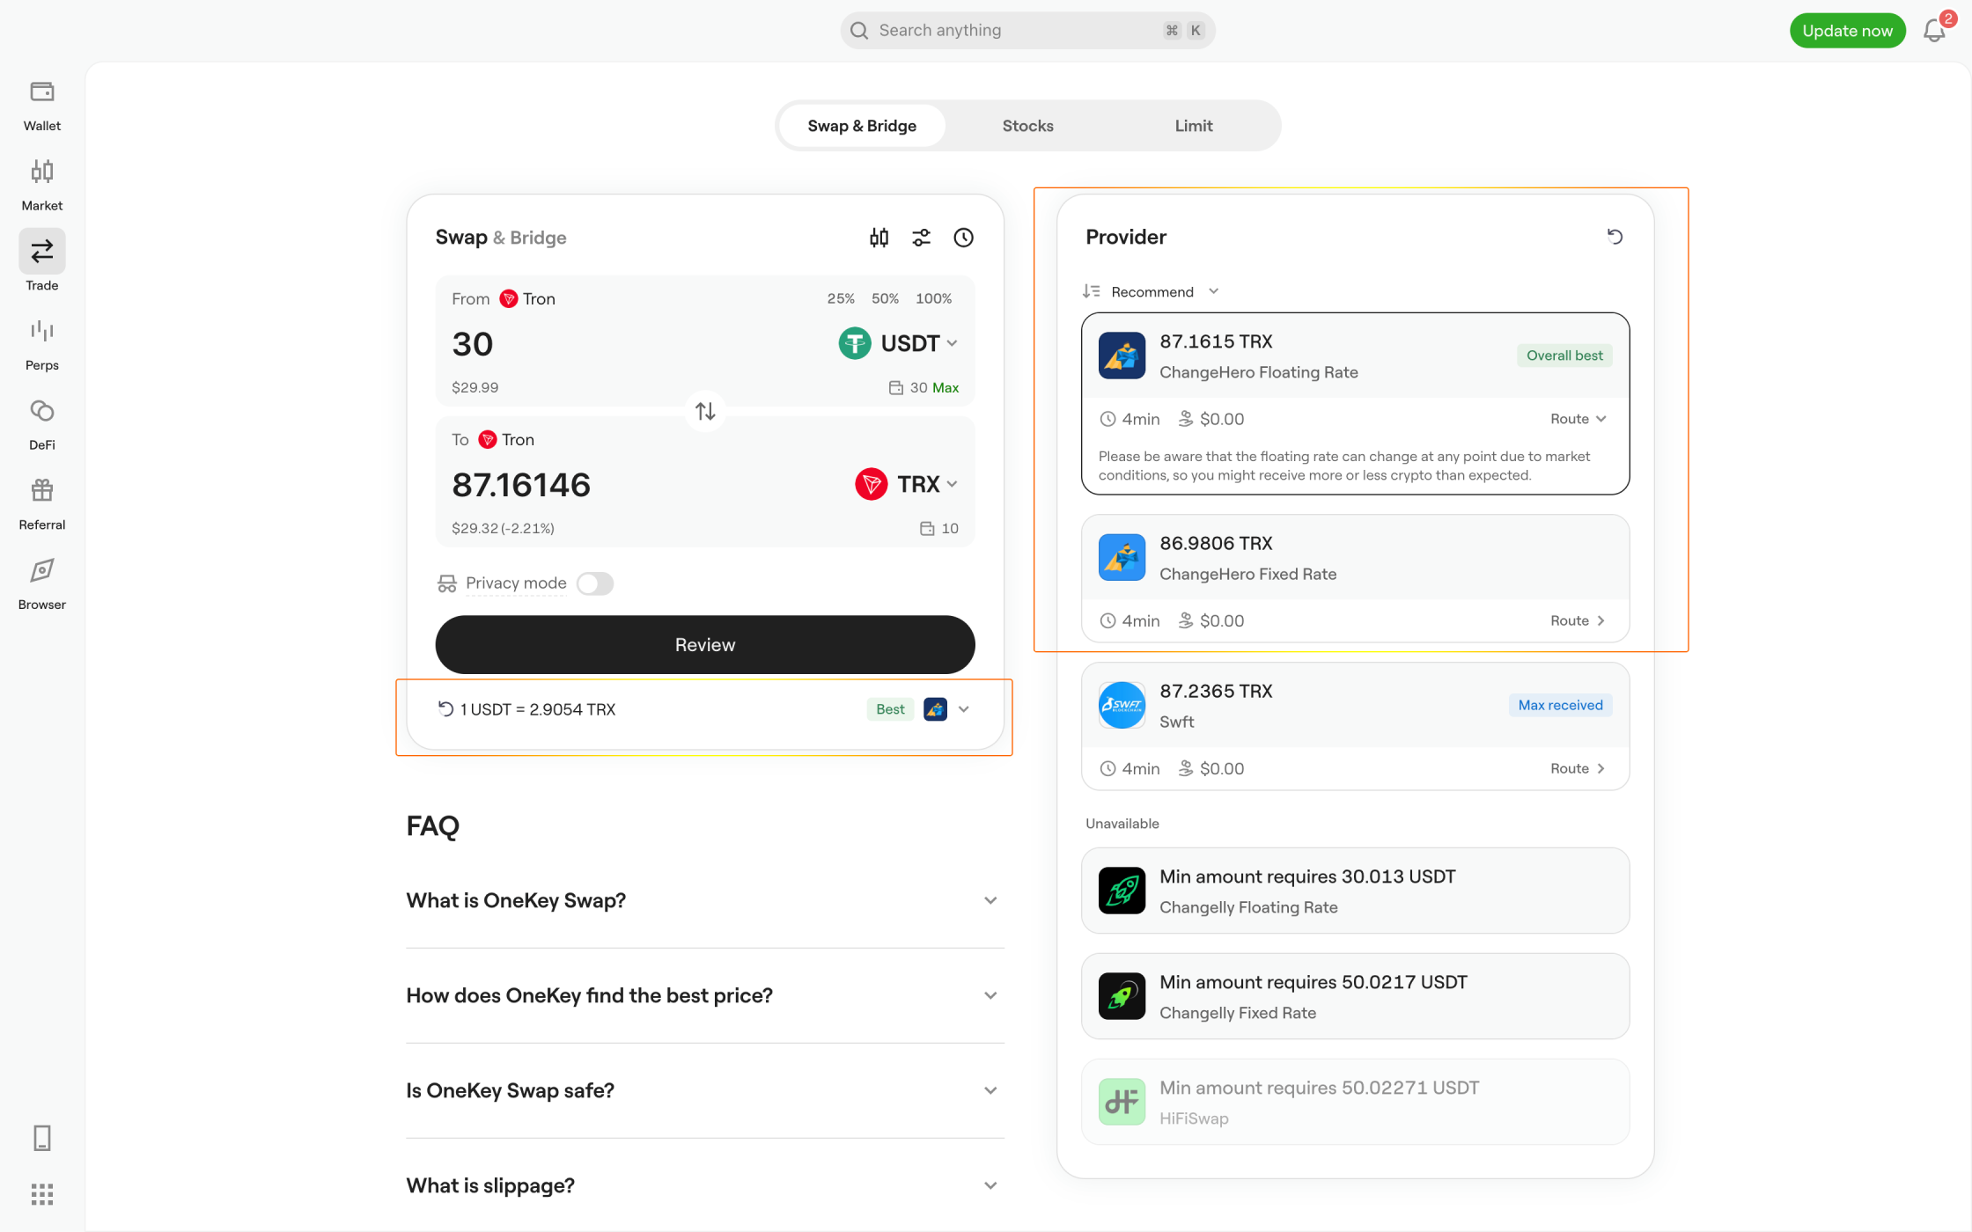
Task: Expand 'What is slippage?' FAQ
Action: [x=705, y=1185]
